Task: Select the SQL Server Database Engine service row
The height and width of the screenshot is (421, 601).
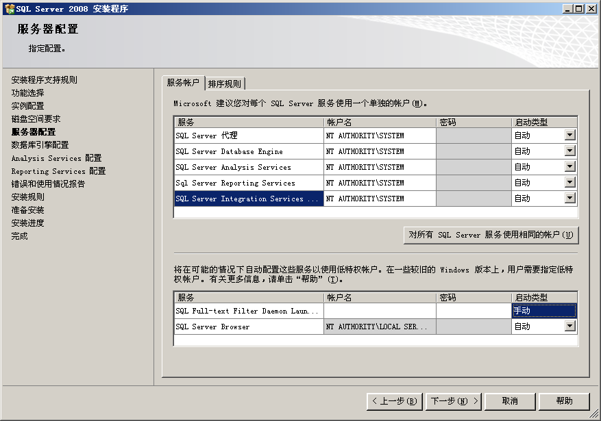Action: tap(249, 151)
